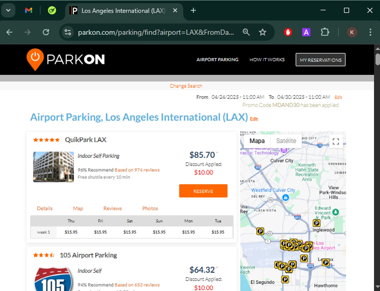
Task: Open the 653 reviews link
Action: (137, 285)
